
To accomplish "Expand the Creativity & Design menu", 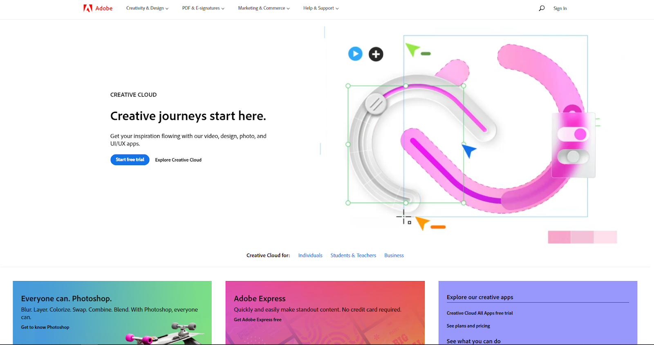I will point(147,8).
